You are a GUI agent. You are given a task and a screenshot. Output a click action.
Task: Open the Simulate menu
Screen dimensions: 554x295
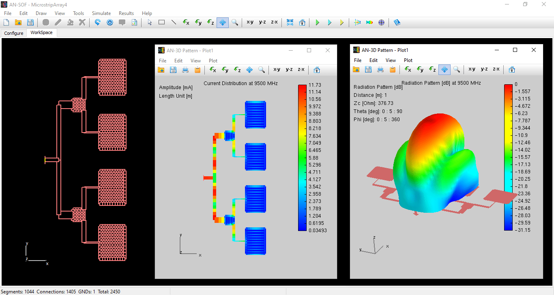pyautogui.click(x=101, y=13)
